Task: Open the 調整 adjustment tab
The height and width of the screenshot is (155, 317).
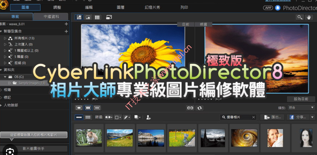Action: point(57,8)
